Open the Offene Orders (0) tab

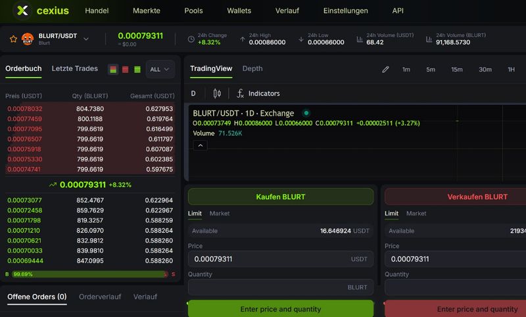[x=37, y=297]
